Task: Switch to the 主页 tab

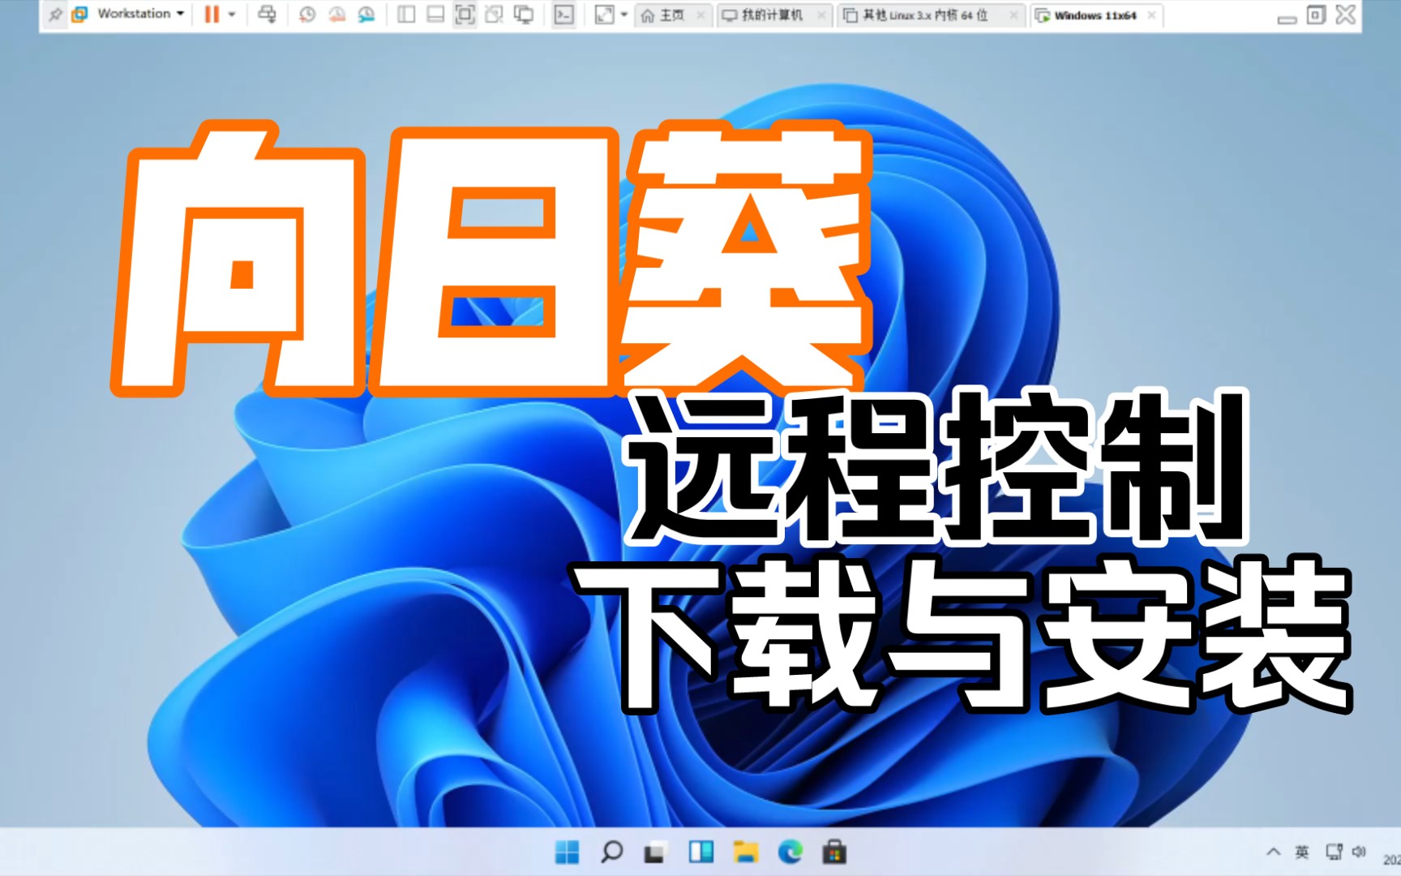Action: tap(665, 15)
